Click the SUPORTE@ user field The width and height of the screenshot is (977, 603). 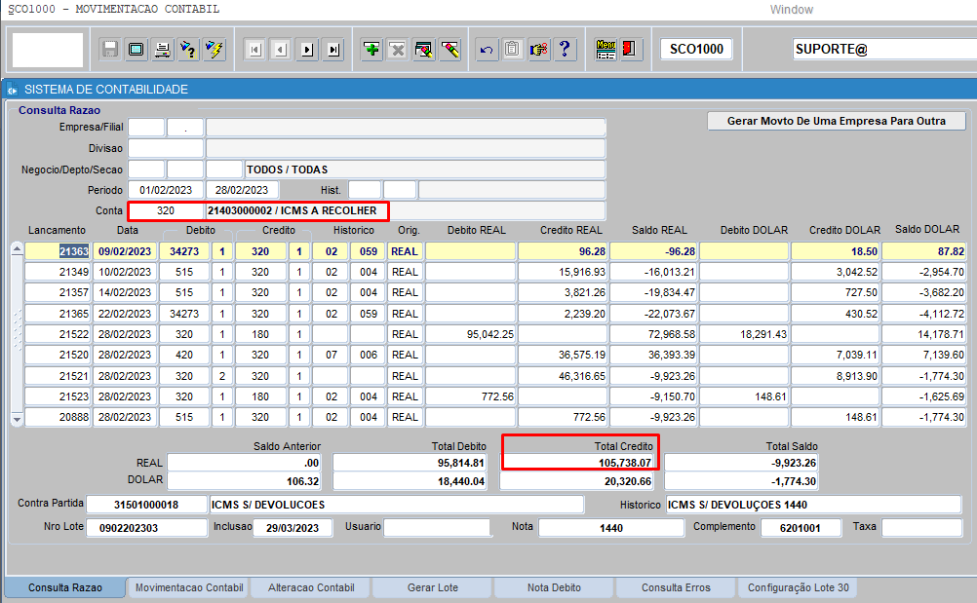pyautogui.click(x=884, y=49)
